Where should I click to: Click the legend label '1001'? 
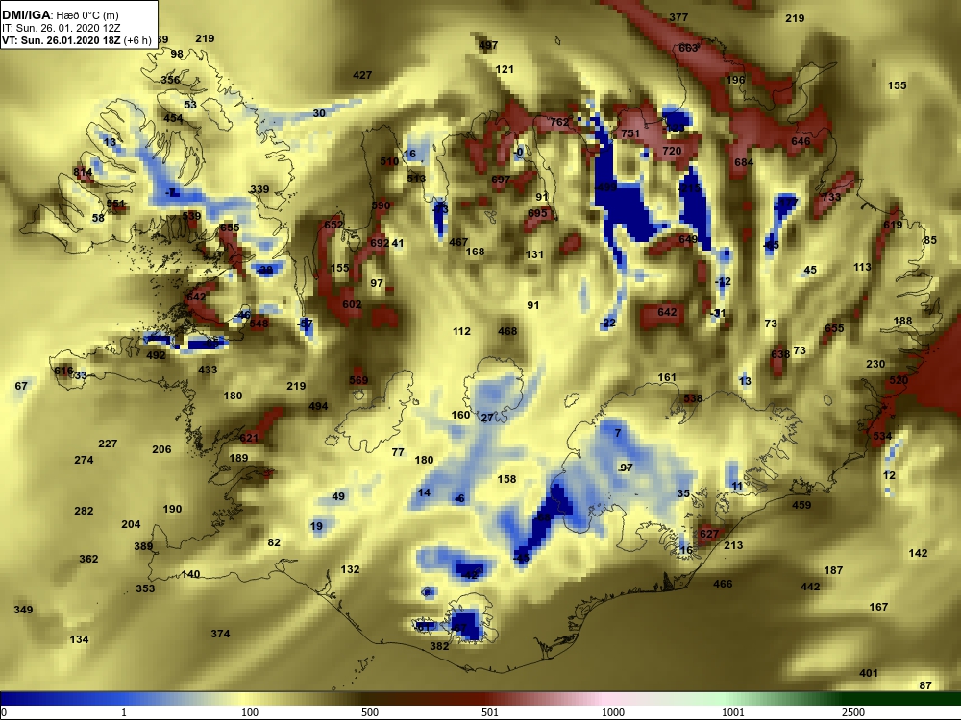[x=733, y=712]
